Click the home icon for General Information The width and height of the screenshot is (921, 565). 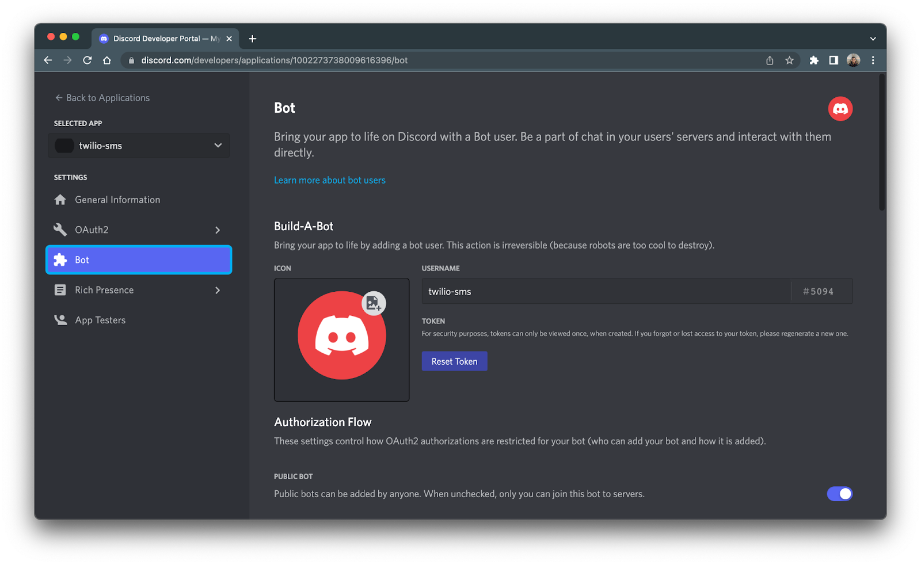60,200
